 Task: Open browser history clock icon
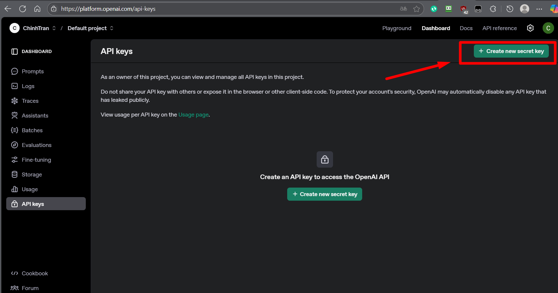(510, 9)
